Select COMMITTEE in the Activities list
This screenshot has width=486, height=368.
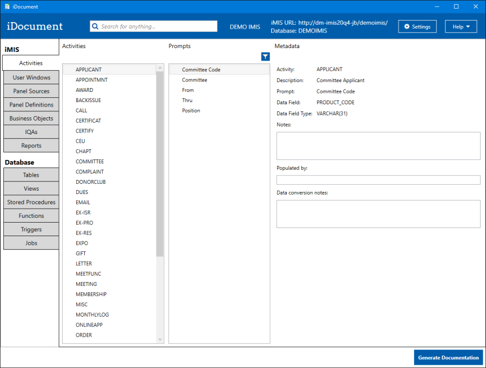tap(90, 162)
